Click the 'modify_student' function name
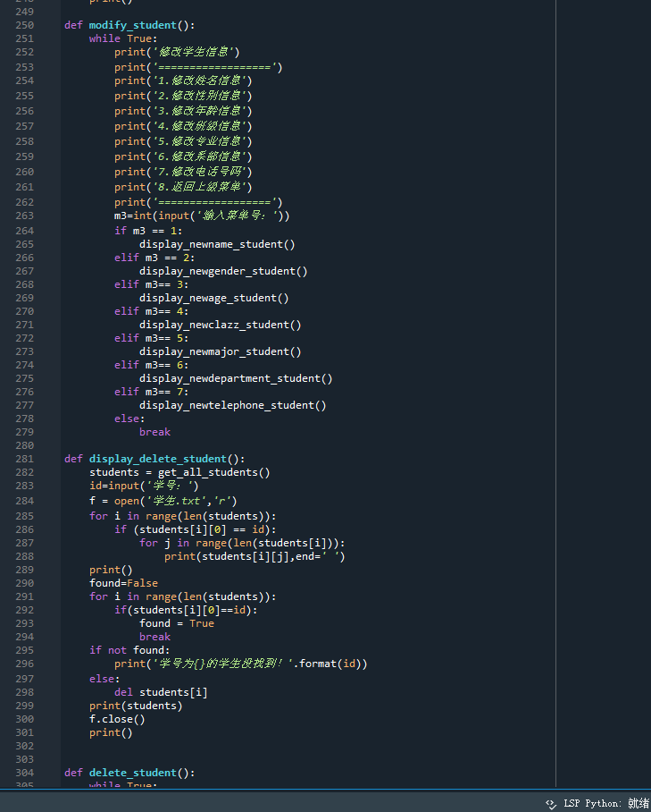The height and width of the screenshot is (812, 651). [x=132, y=25]
